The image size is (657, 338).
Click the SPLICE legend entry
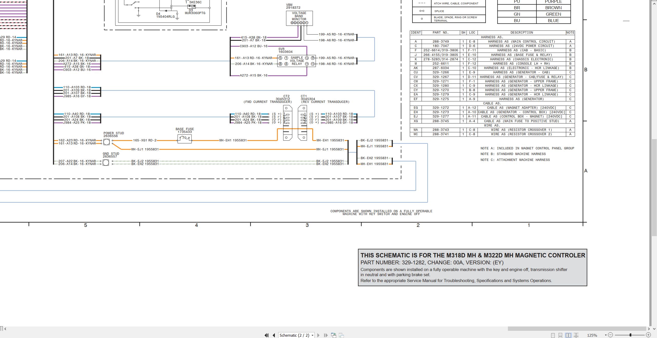click(449, 11)
